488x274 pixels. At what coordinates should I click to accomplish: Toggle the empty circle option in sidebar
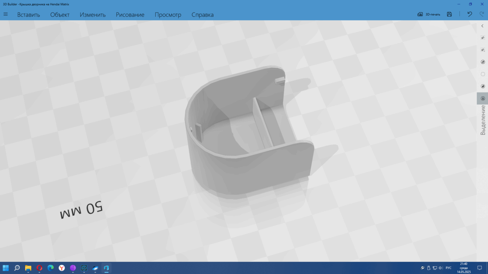click(x=483, y=74)
